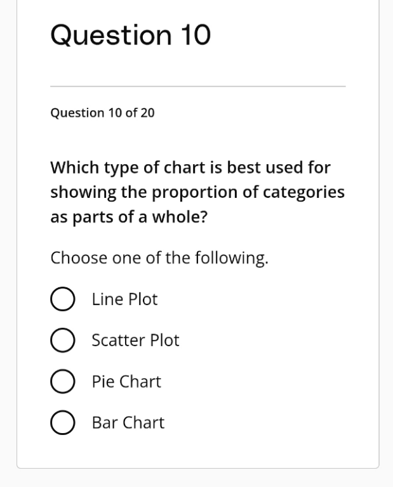Viewport: 393px width, 487px height.
Task: Click the word 'following.' in the instruction
Action: (232, 258)
